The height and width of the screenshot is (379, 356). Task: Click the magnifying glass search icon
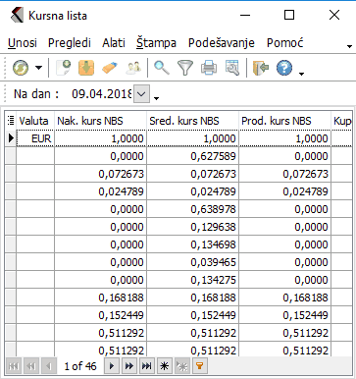point(162,68)
